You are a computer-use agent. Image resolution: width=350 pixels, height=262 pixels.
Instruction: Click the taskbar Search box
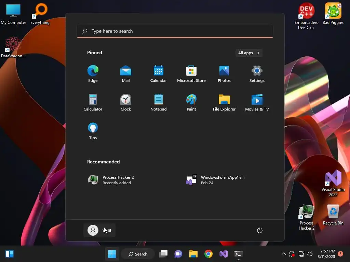coord(138,254)
